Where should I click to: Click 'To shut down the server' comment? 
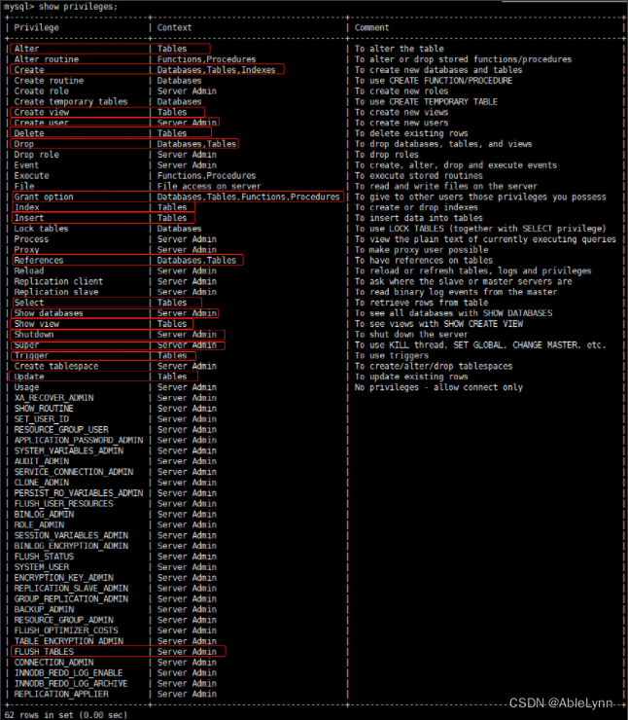[411, 335]
